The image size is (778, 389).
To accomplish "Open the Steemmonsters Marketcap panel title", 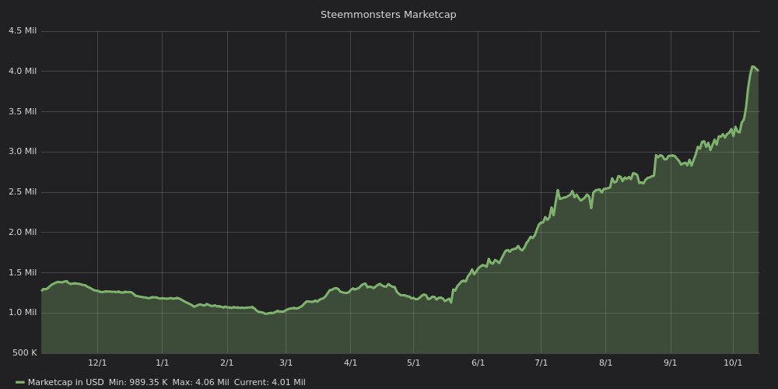I will coord(388,15).
